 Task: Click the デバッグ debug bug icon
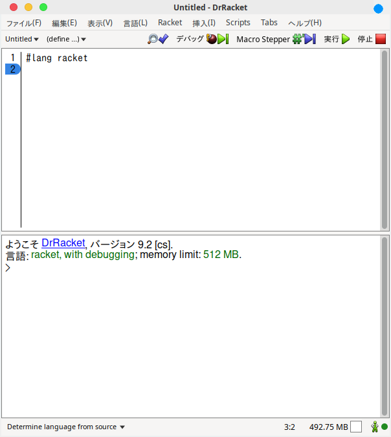(x=211, y=39)
